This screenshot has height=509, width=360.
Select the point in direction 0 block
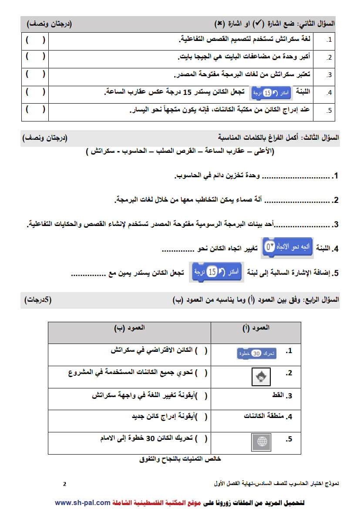pos(287,248)
